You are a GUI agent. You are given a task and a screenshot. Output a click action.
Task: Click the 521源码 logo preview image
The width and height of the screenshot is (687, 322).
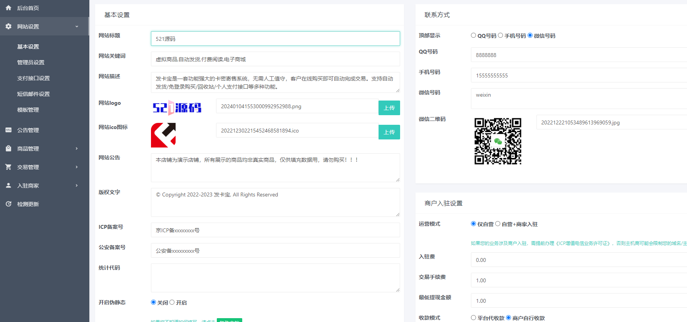tap(177, 108)
